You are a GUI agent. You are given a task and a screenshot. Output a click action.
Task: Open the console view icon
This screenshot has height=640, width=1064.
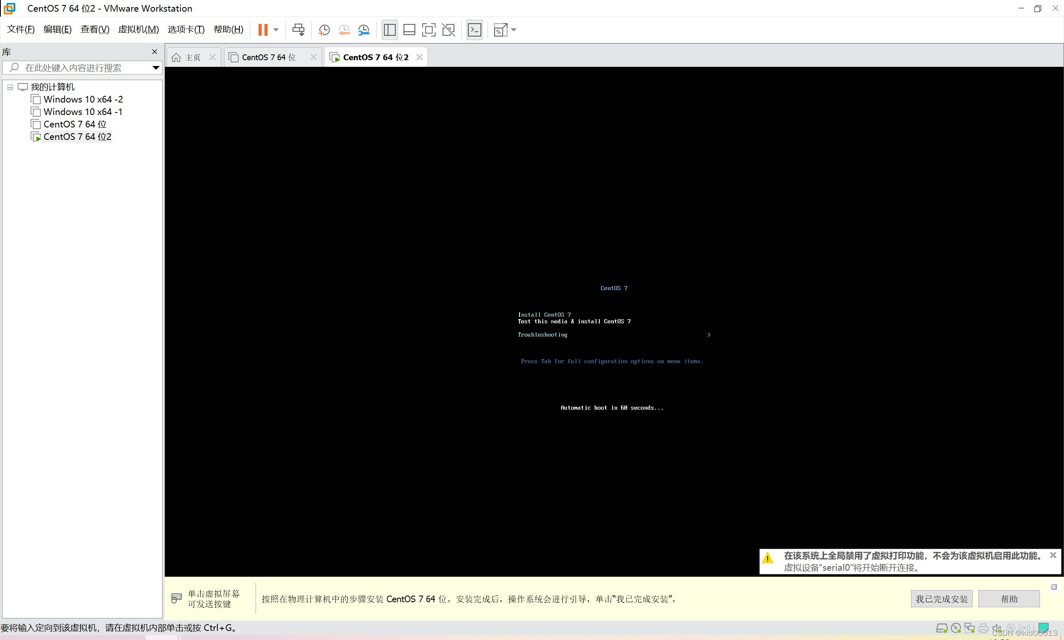coord(475,30)
